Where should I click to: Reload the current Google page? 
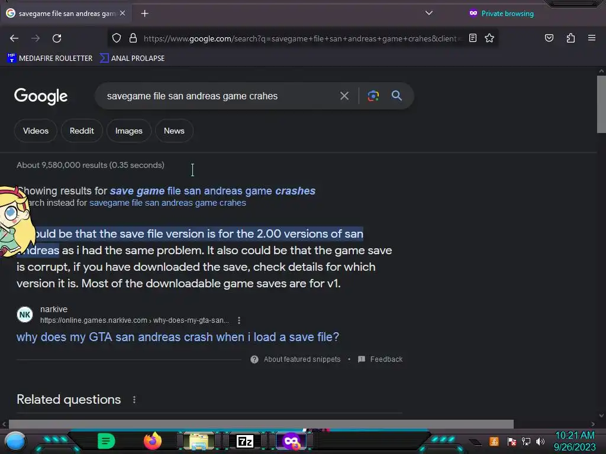tap(57, 38)
